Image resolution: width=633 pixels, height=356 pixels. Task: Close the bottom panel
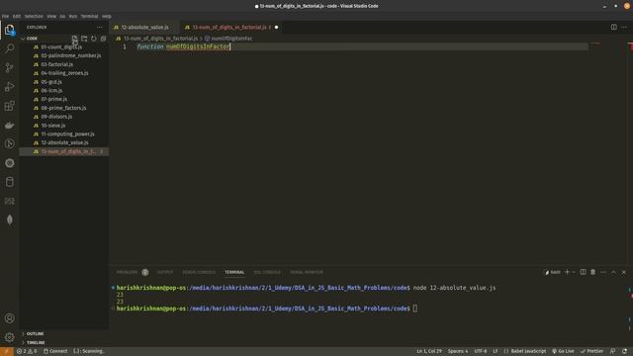coord(624,272)
